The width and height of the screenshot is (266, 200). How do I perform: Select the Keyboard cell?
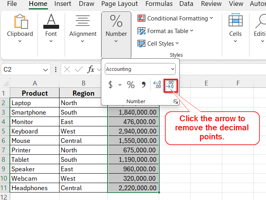[35, 131]
